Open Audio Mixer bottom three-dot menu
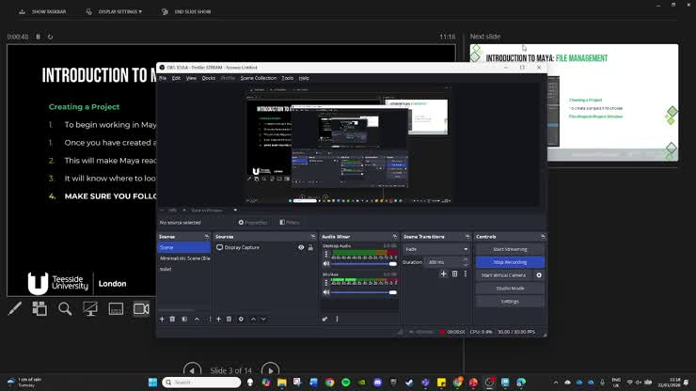The height and width of the screenshot is (391, 696). [337, 320]
